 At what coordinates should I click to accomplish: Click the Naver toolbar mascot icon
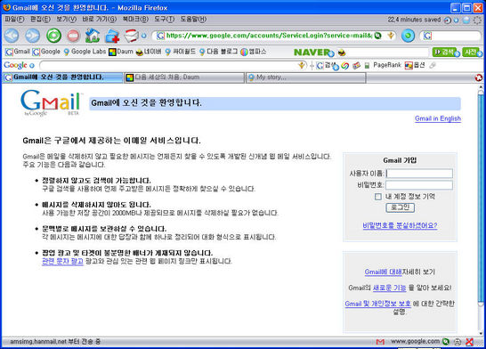[x=341, y=53]
